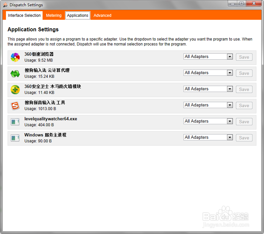Click 'Usage: 15.24 KB' text

(x=39, y=76)
